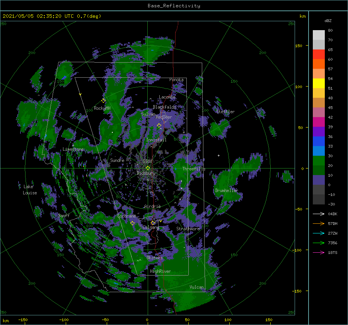Click the Blackfalds city label
The width and height of the screenshot is (348, 325).
(164, 107)
